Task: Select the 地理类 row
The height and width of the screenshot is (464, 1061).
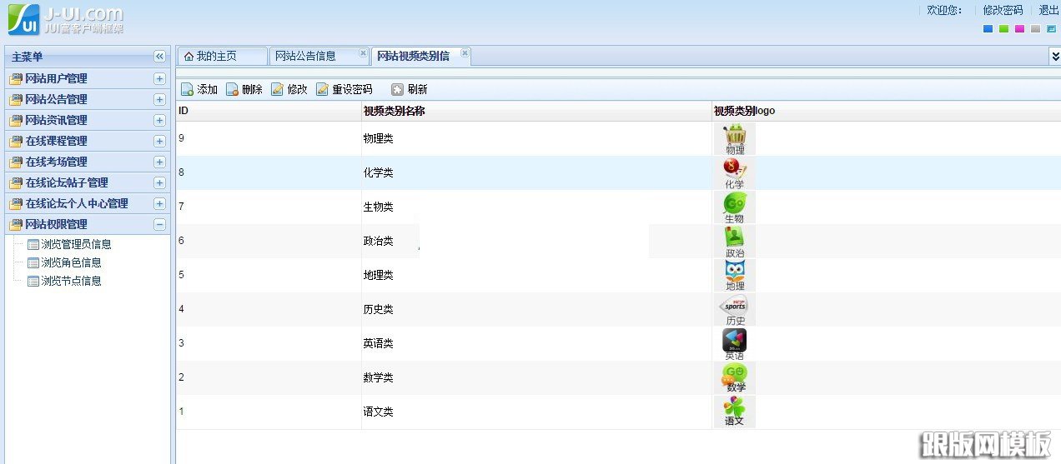Action: [x=618, y=276]
